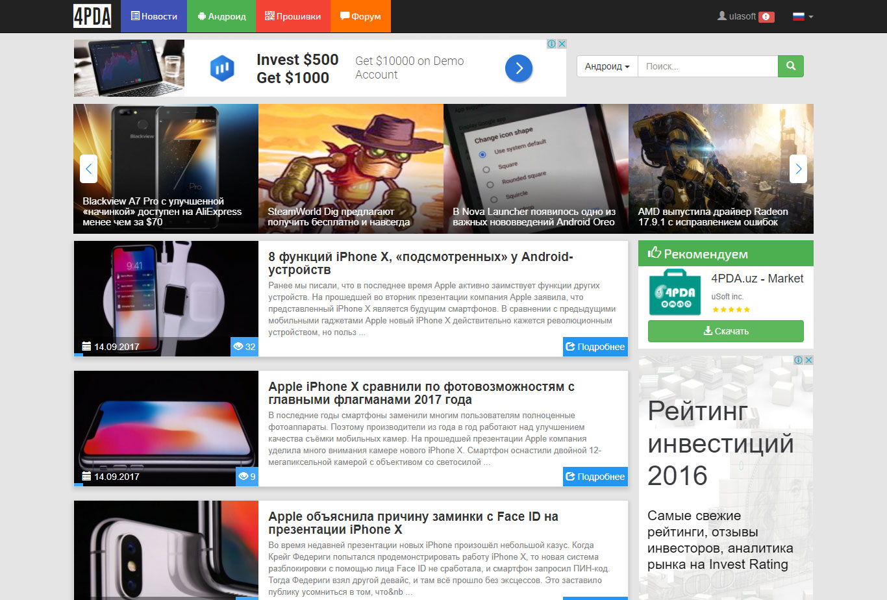Screen dimensions: 887x600
Task: Click Подробнее for the 8 функций iPhone X article
Action: [595, 347]
